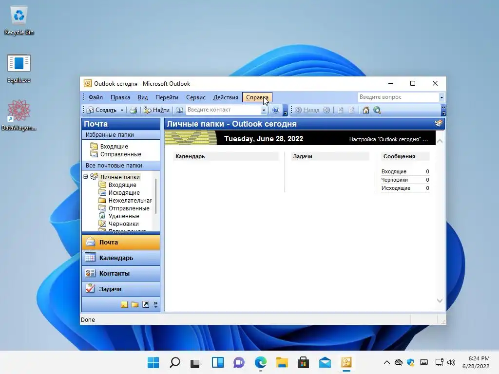Screen dimensions: 499x374
Task: Open Настройка "Outlook сегодня" link
Action: [388, 139]
